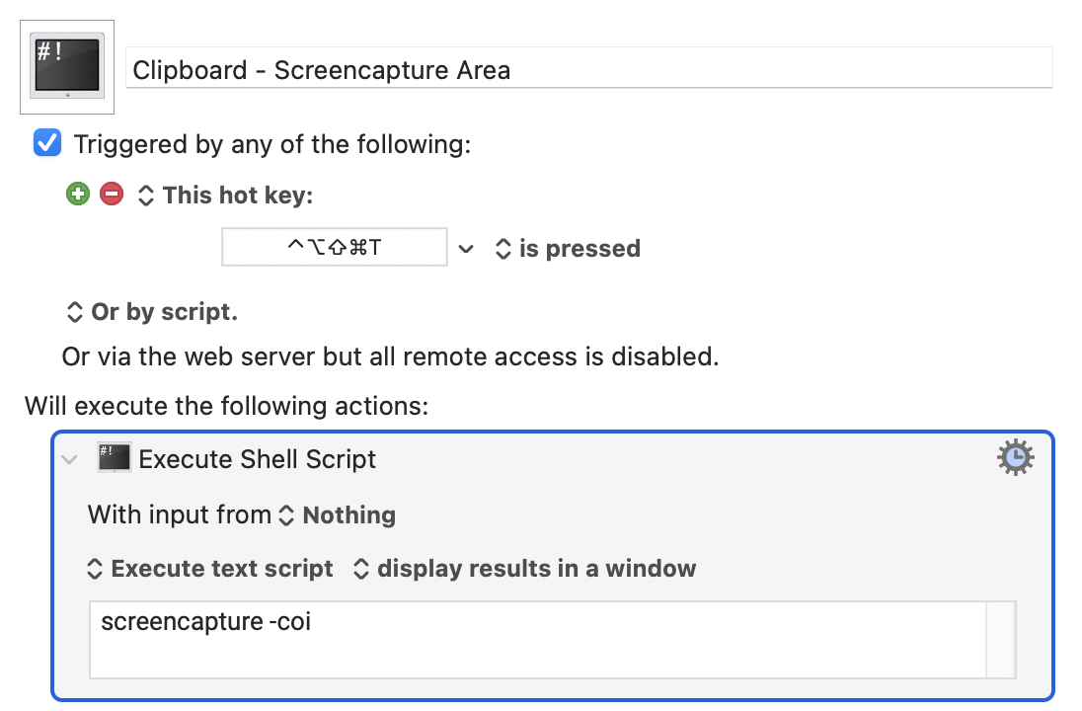The width and height of the screenshot is (1082, 711).
Task: Remove the trigger with red minus icon
Action: click(112, 195)
